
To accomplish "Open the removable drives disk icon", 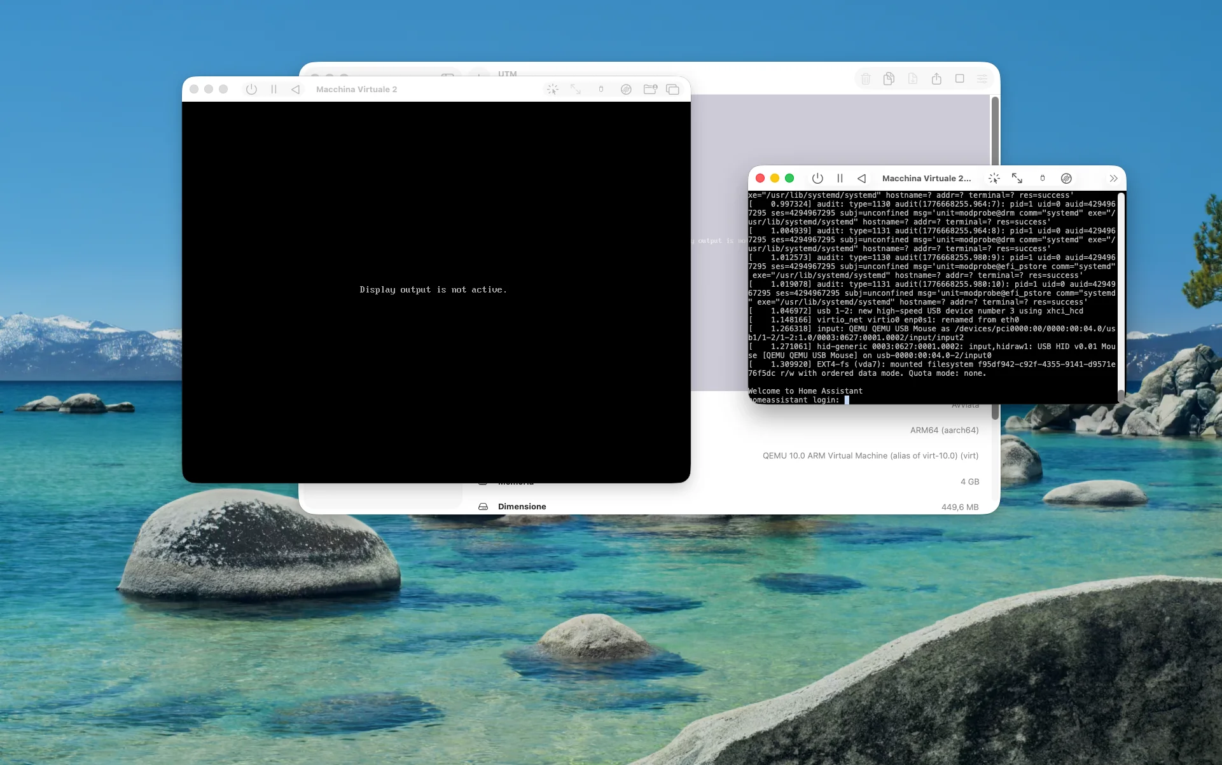I will click(626, 89).
